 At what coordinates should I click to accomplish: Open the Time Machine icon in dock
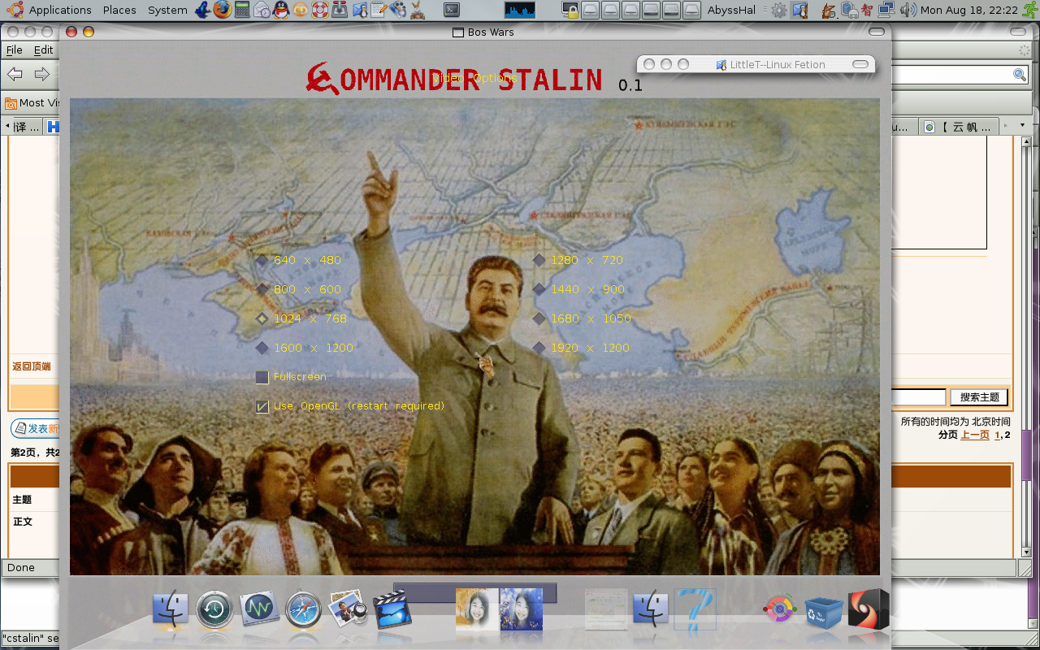coord(214,609)
